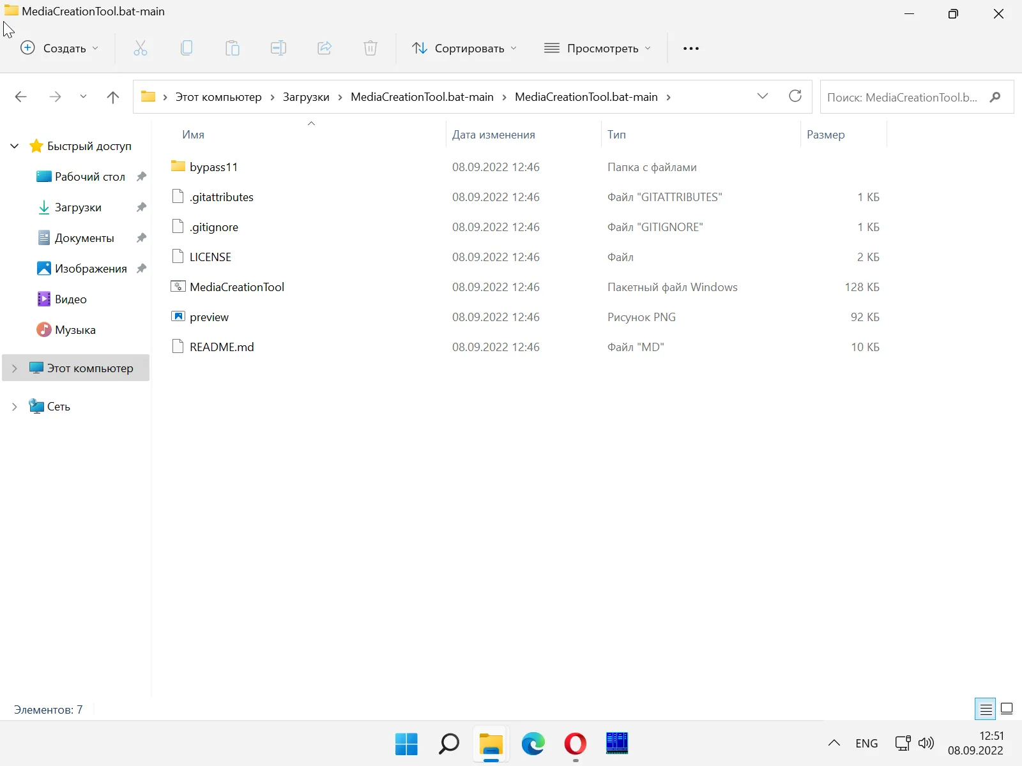
Task: Click the Paste clipboard icon
Action: pyautogui.click(x=233, y=49)
